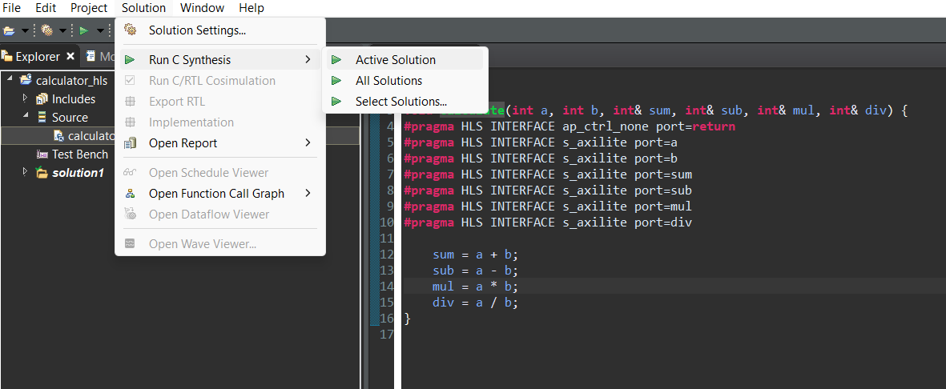946x389 pixels.
Task: Open the dropdown arrow beside the open project icon
Action: 25,30
